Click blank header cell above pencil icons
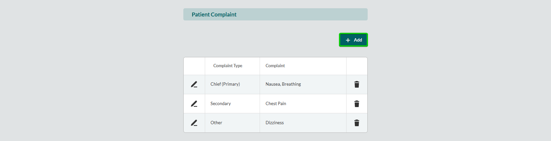The image size is (551, 141). (x=194, y=66)
